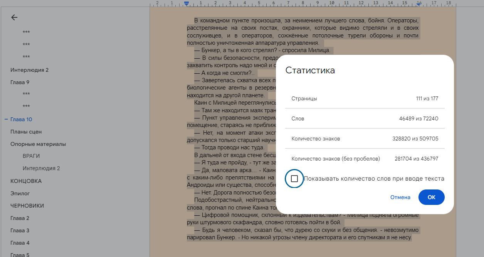Open indented Интерлюдия 2 below ВРАГИ

[41, 169]
